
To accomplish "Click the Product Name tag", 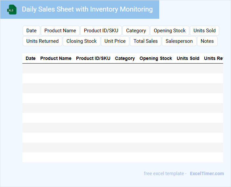I will click(x=60, y=31).
